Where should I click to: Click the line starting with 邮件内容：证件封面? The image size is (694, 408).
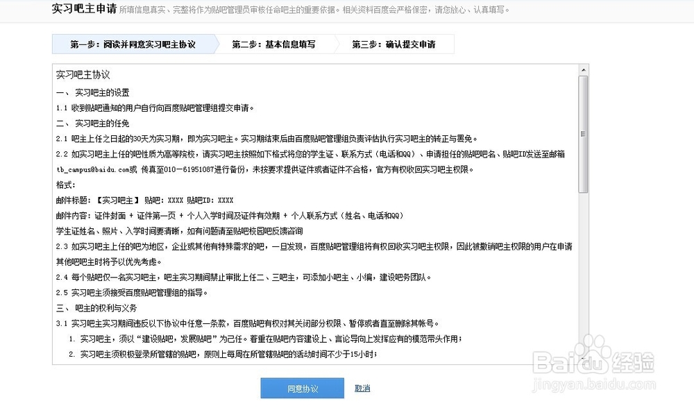(x=230, y=216)
